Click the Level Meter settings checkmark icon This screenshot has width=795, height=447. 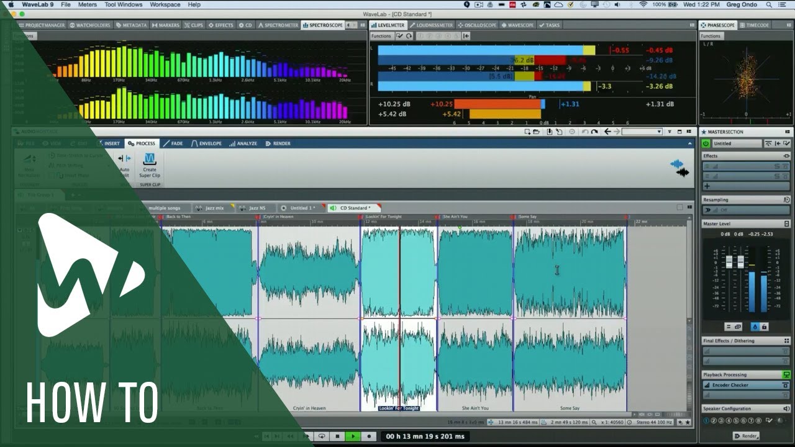399,36
